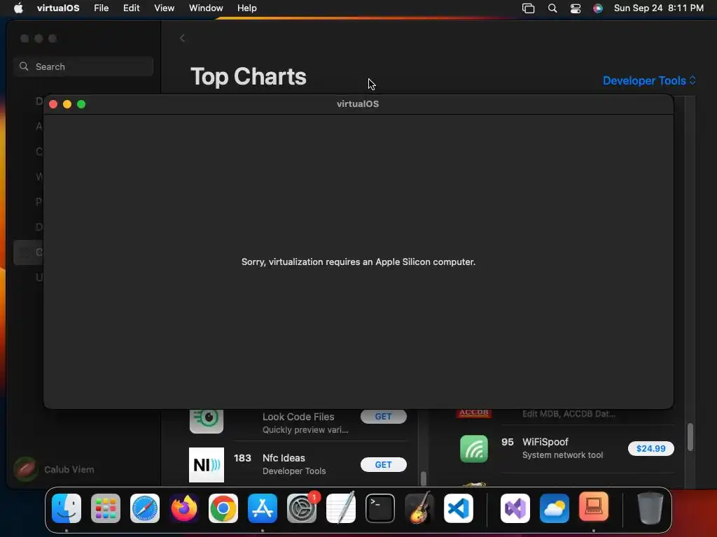717x537 pixels.
Task: Open the Window menu
Action: [206, 8]
